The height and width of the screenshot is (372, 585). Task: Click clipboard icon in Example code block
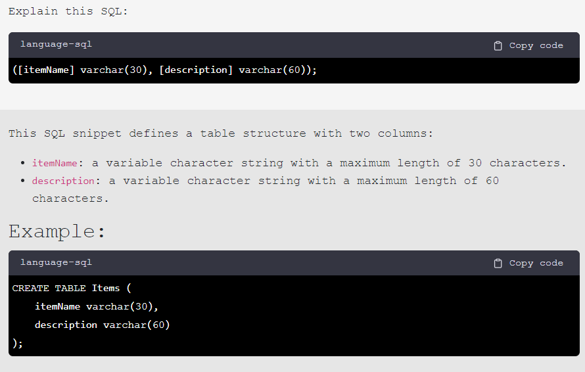click(x=498, y=263)
